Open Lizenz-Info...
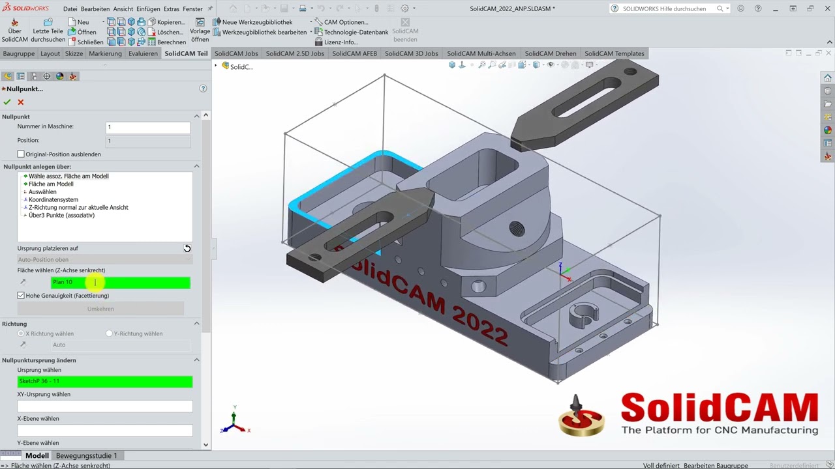835x469 pixels. [336, 42]
